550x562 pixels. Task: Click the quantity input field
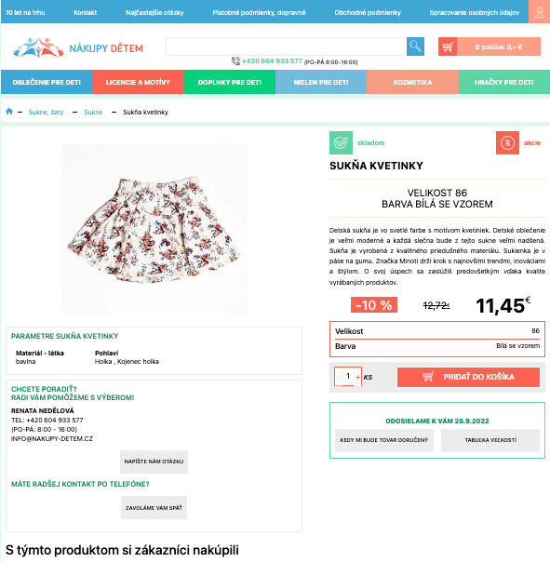point(348,376)
